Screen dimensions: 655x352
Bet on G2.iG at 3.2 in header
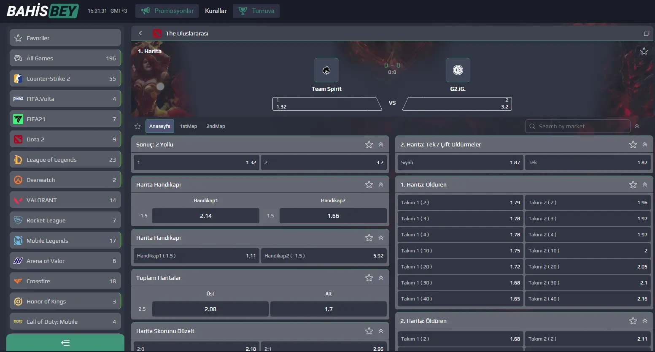pyautogui.click(x=457, y=104)
